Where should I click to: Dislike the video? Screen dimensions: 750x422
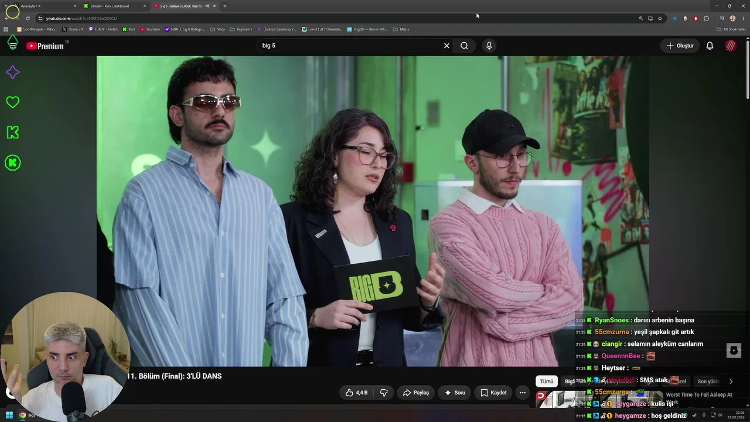click(384, 393)
